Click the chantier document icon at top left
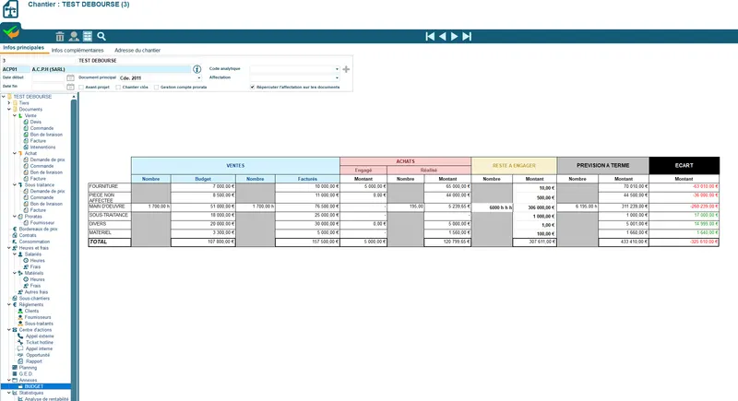 (x=10, y=9)
